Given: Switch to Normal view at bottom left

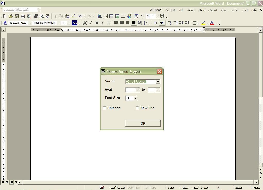Looking at the screenshot, I should coord(3,182).
